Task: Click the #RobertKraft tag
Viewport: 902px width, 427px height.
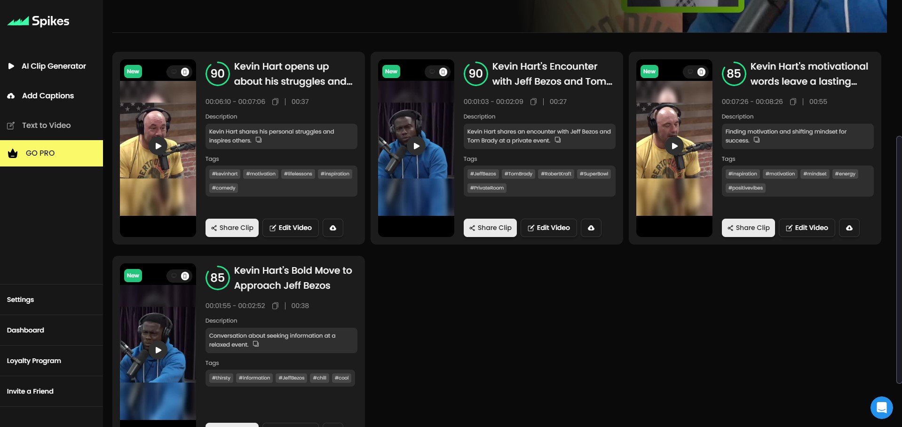Action: tap(556, 174)
